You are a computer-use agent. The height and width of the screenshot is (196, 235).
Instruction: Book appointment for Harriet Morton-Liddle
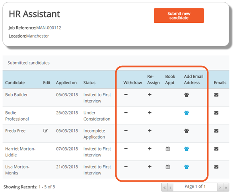click(x=168, y=149)
